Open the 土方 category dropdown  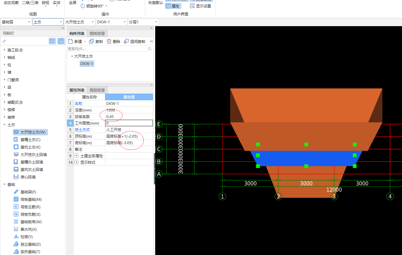[x=48, y=22]
